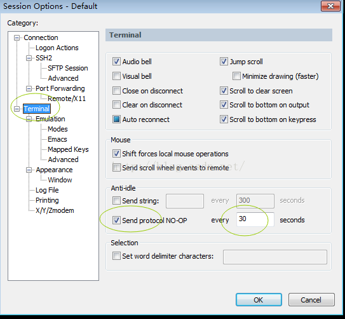Open X/Y/Zmodem settings

click(55, 210)
